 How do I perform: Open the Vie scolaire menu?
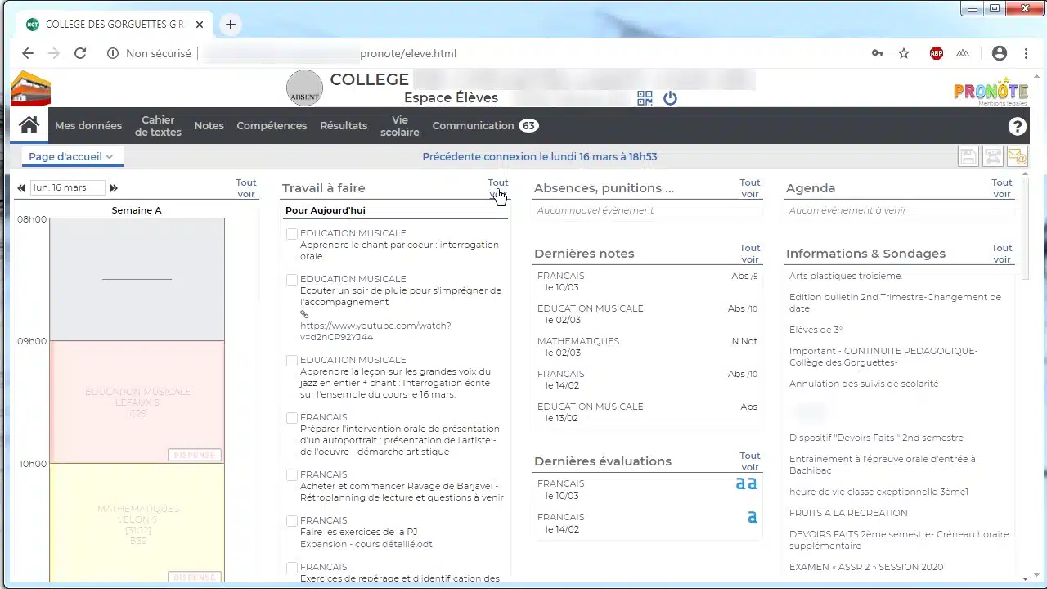[x=399, y=126]
